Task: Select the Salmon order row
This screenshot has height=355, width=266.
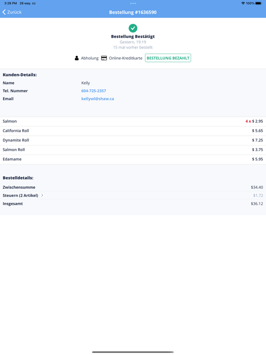Action: [133, 122]
